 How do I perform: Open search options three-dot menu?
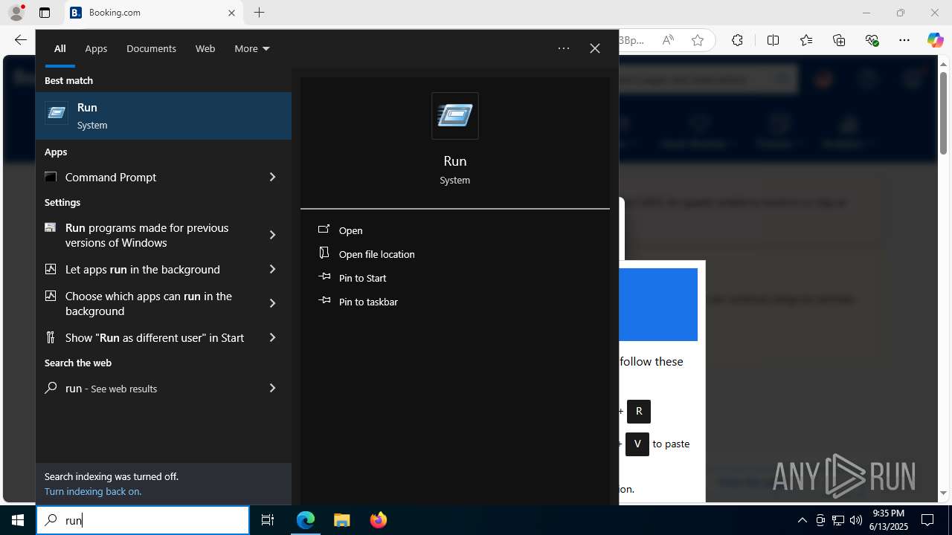[x=564, y=48]
